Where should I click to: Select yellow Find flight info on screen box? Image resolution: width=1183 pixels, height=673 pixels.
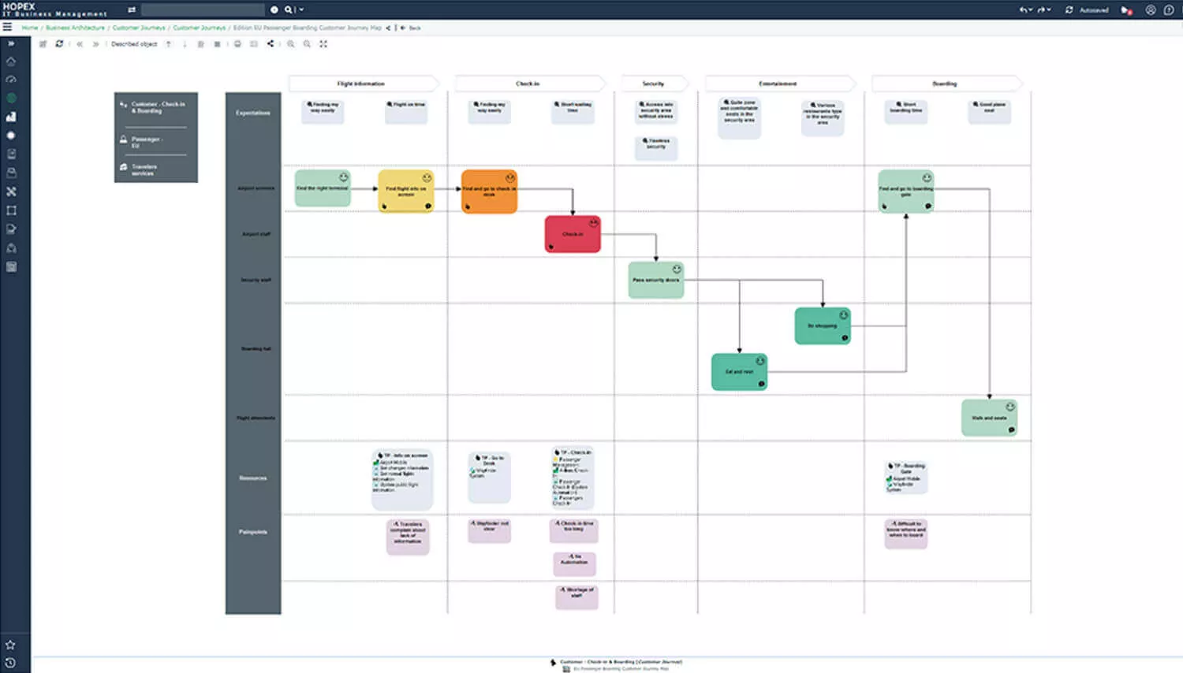(406, 191)
